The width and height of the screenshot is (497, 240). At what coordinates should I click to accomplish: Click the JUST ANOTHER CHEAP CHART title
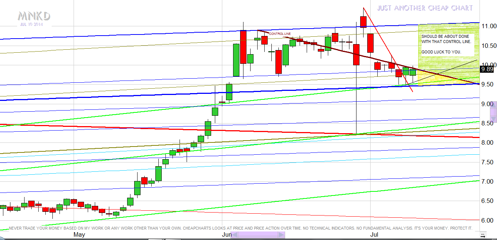(425, 8)
